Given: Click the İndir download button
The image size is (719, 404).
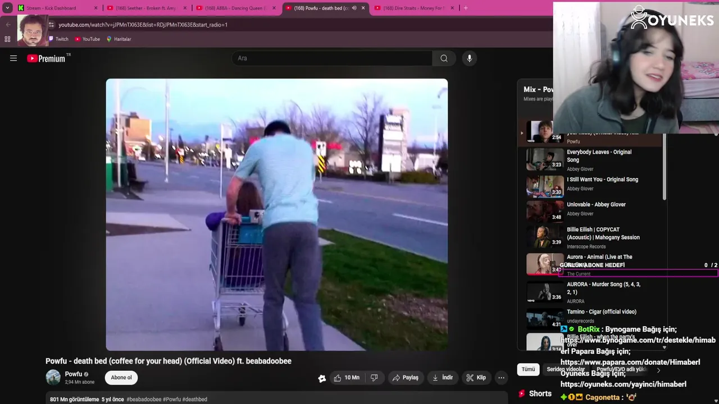Looking at the screenshot, I should coord(443,378).
